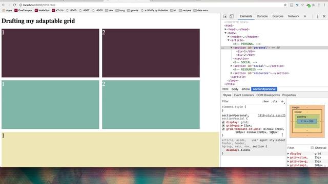Toggle the .cls class editor

[274, 101]
